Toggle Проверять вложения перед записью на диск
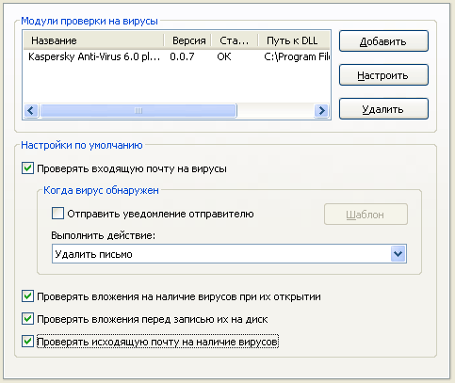Viewport: 455px width, 383px height. click(27, 319)
